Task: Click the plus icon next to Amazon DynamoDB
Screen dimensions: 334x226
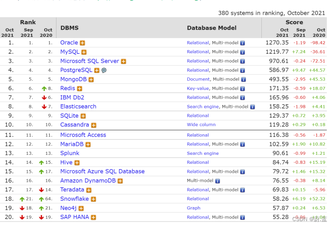Action: [120, 181]
